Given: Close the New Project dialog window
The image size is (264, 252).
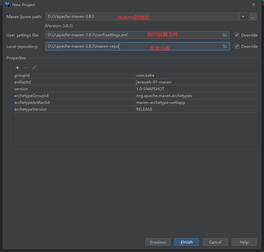Looking at the screenshot, I should 254,5.
